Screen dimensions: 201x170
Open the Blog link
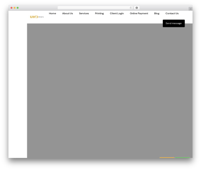tap(157, 14)
